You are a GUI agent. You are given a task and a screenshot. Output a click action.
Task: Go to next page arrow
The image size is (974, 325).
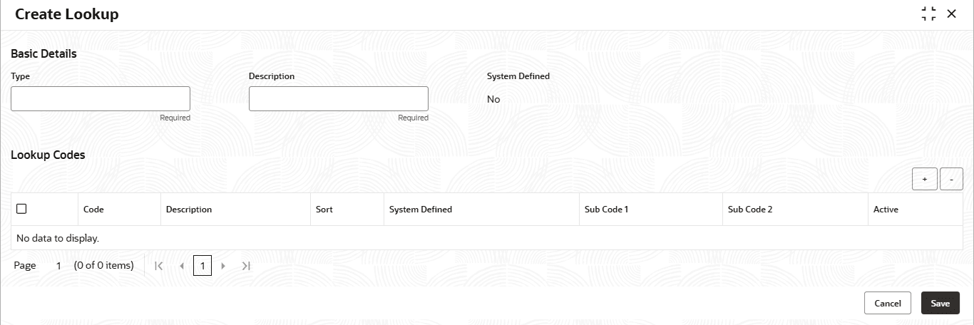[223, 266]
